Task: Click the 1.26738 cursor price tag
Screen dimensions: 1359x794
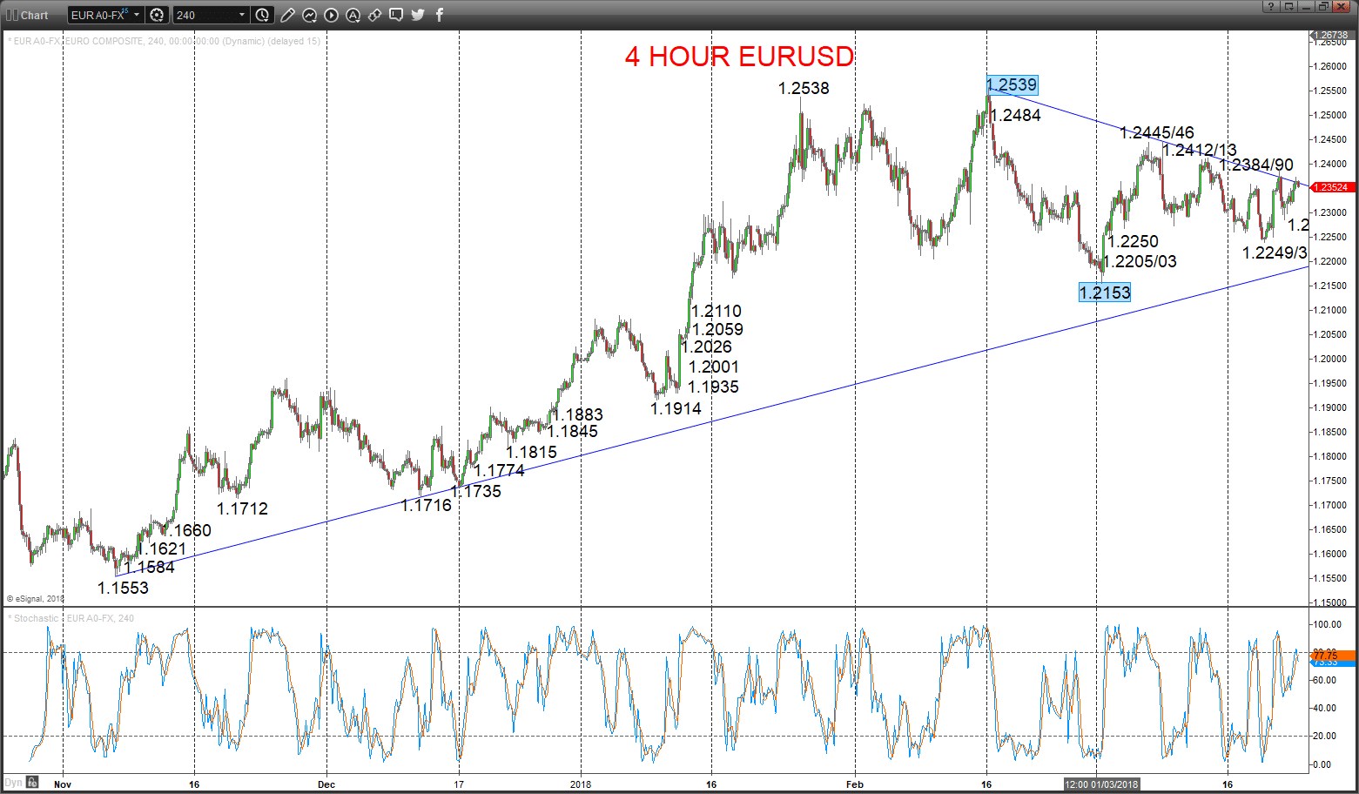Action: pyautogui.click(x=1331, y=35)
